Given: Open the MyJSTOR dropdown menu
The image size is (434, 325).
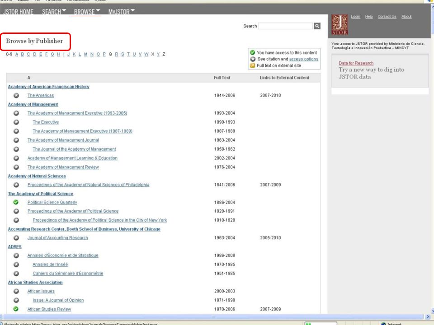Looking at the screenshot, I should click(x=122, y=12).
